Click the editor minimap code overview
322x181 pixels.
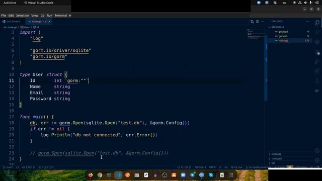(255, 34)
